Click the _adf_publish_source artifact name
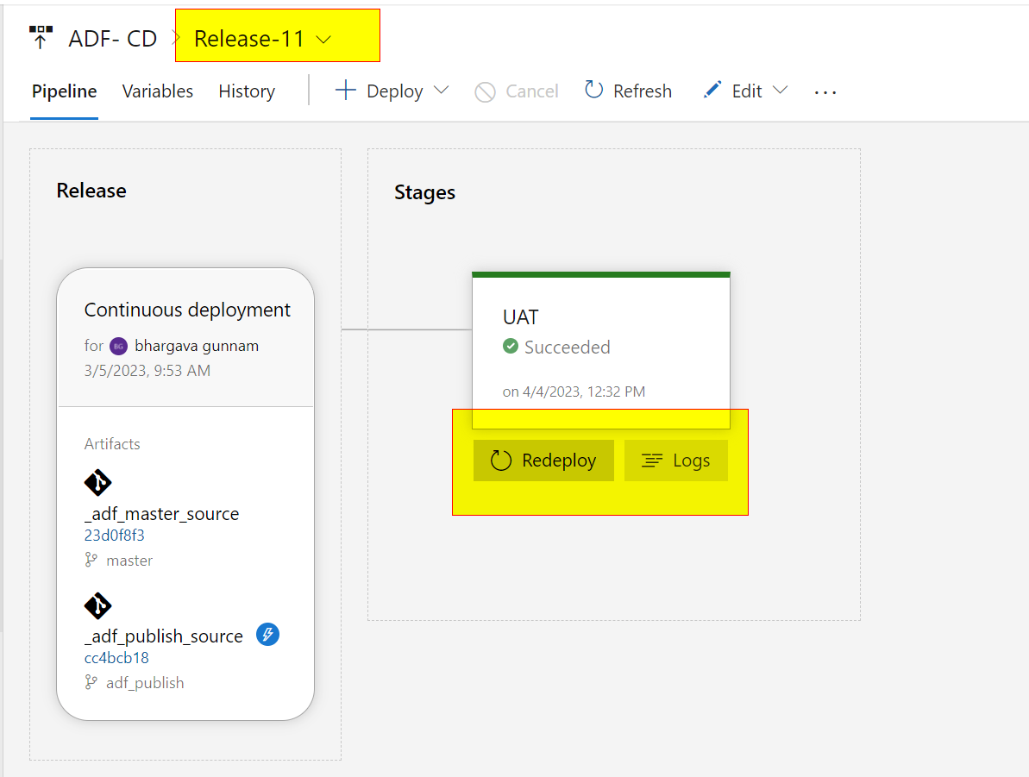 pyautogui.click(x=163, y=636)
